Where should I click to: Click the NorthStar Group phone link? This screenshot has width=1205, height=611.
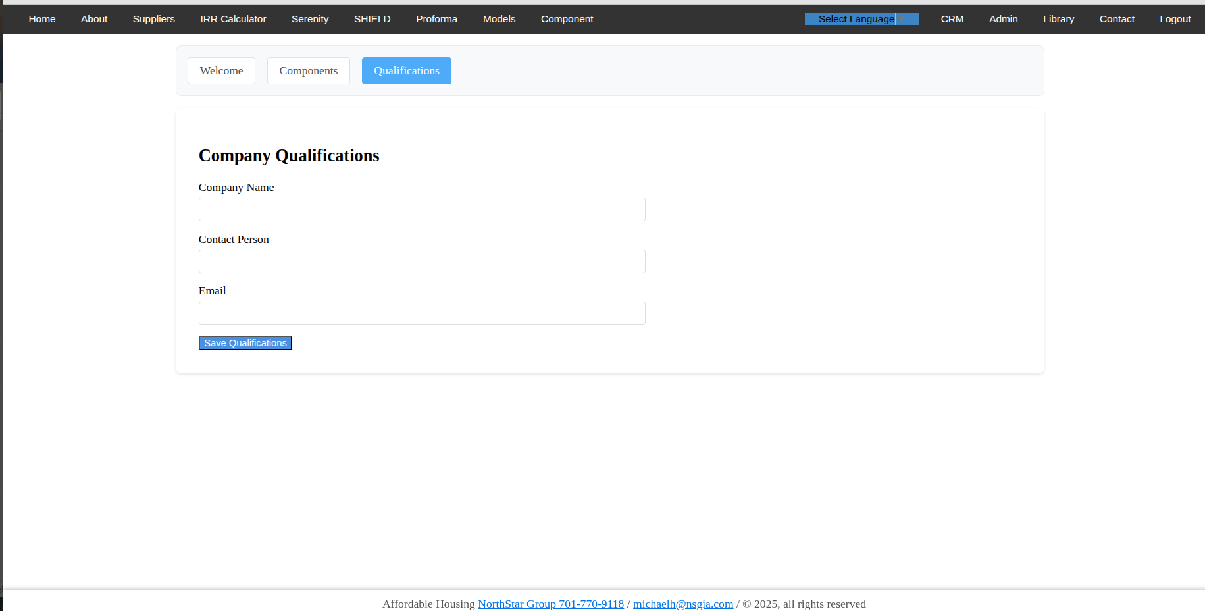click(x=550, y=604)
